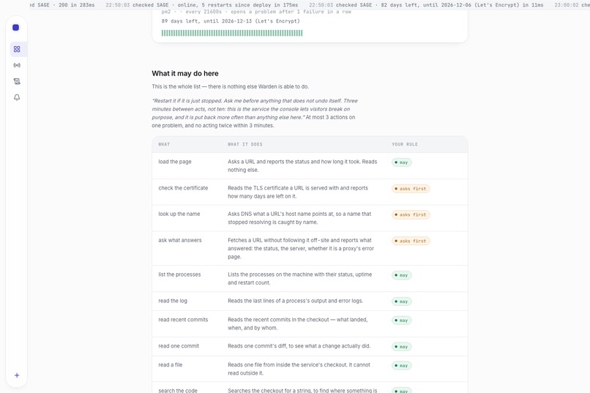Click description 'Lists the processes on the machine'

299,279
